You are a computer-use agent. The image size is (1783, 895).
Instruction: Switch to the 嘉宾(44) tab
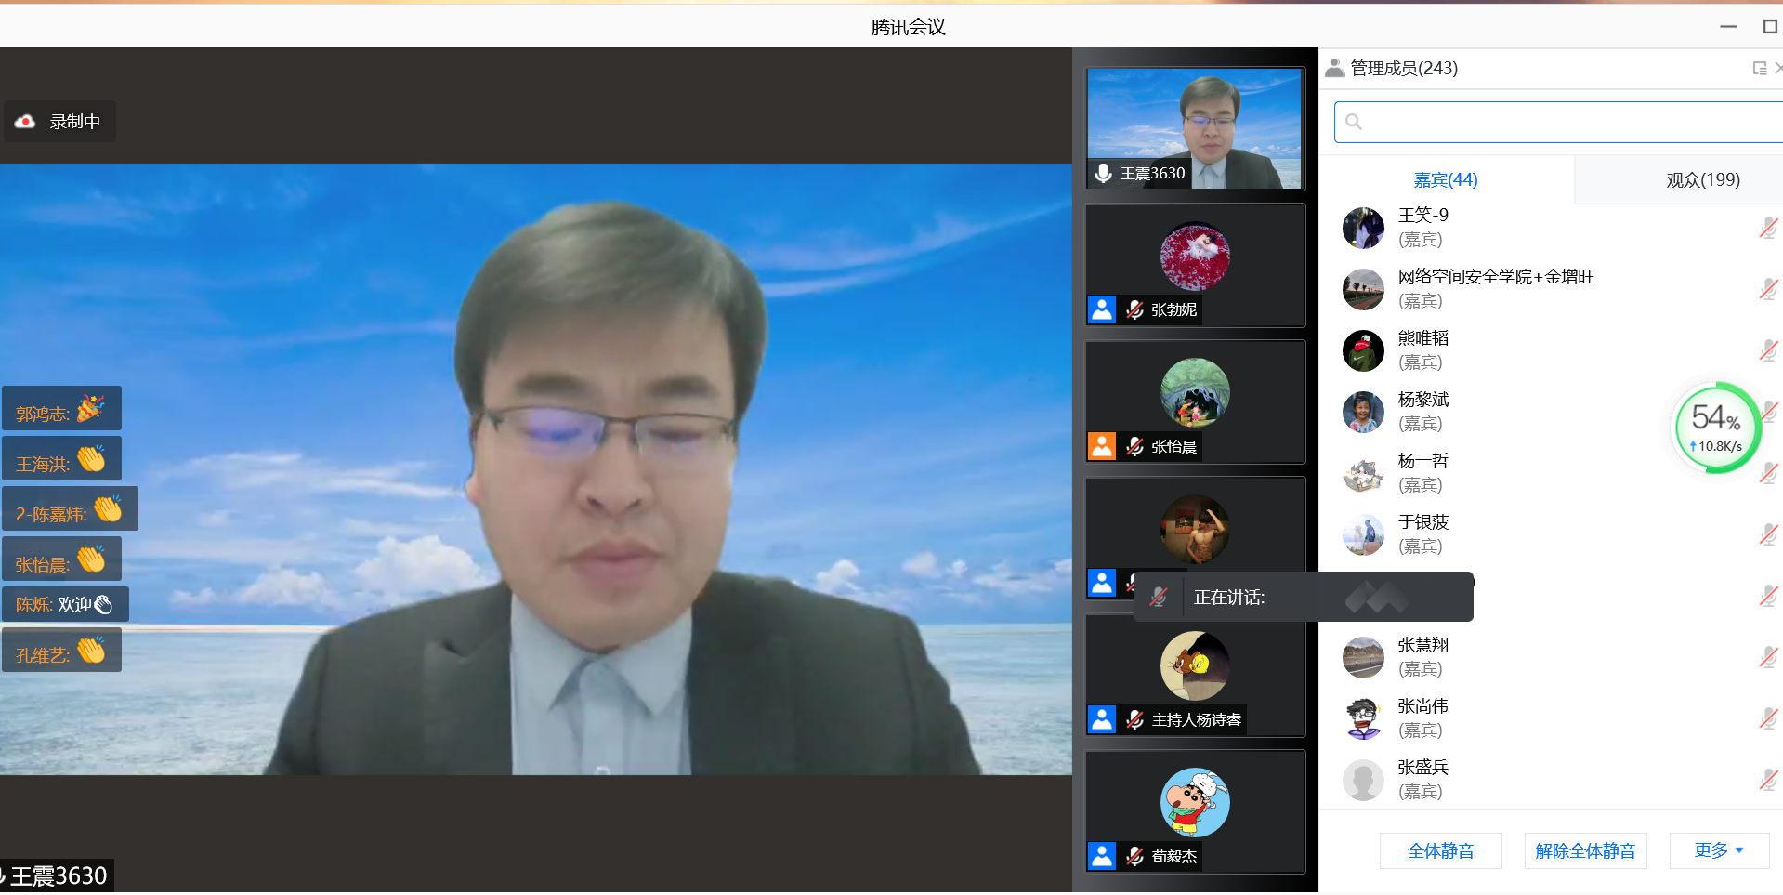coord(1445,180)
